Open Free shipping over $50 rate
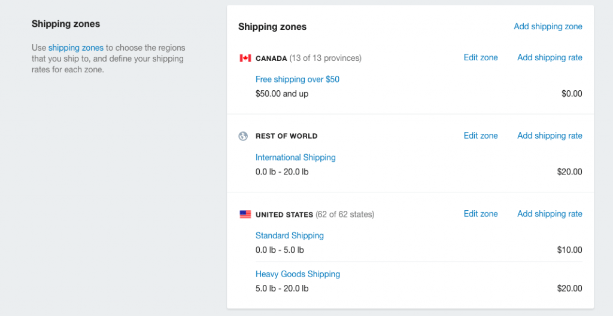 (297, 79)
